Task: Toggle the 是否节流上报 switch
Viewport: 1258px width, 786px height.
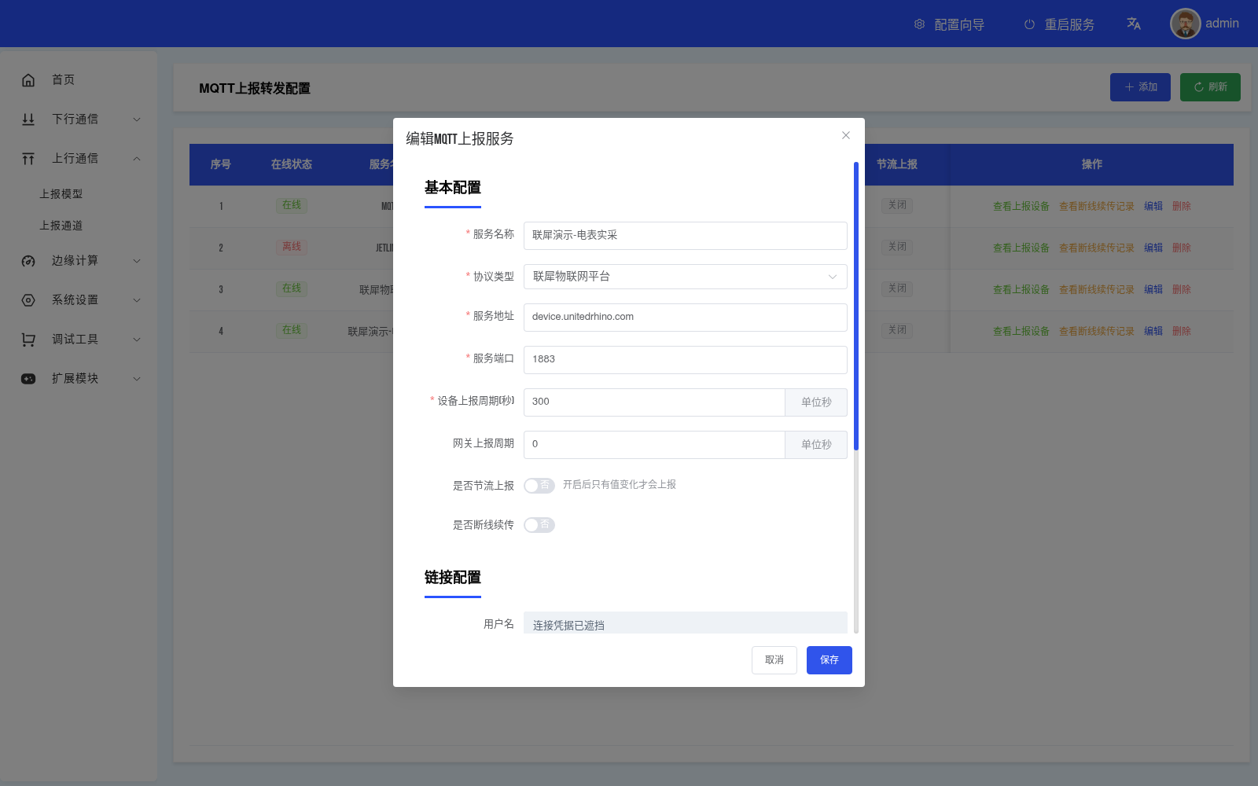Action: (539, 486)
